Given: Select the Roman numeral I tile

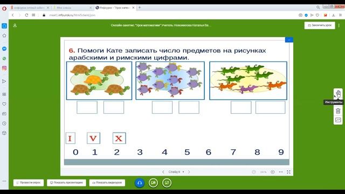Looking at the screenshot, I should [x=71, y=138].
